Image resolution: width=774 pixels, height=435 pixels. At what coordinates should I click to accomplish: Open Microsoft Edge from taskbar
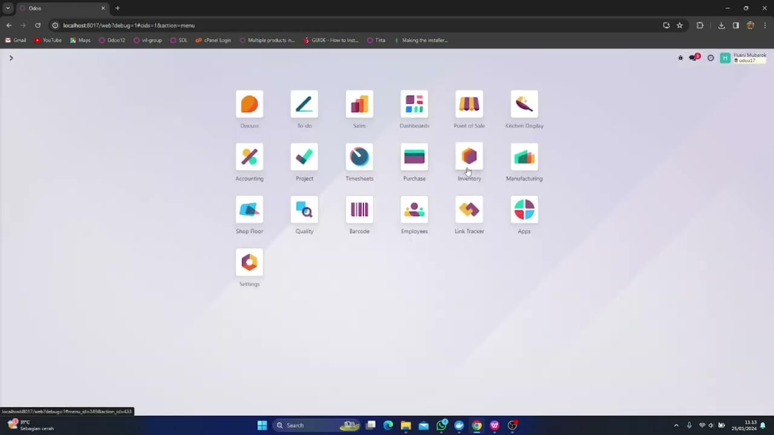tap(388, 425)
